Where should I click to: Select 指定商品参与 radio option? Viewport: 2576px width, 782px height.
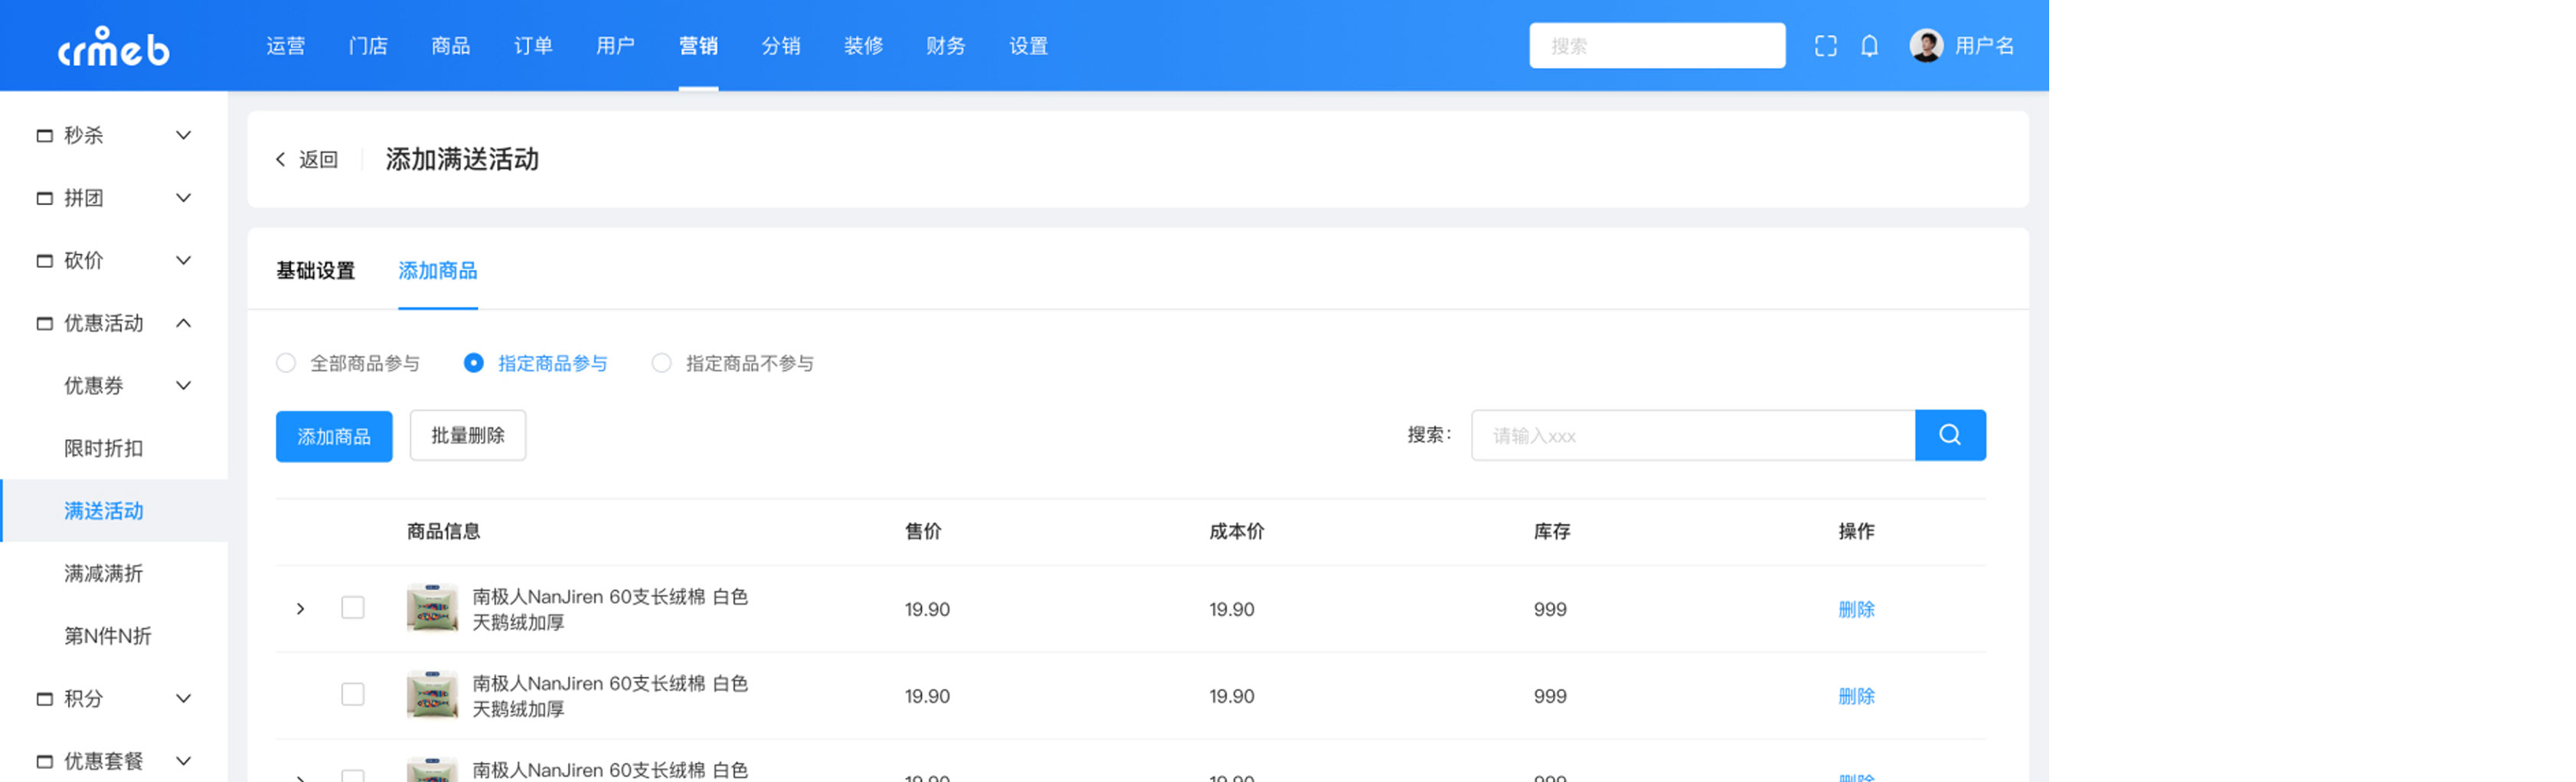click(x=474, y=363)
